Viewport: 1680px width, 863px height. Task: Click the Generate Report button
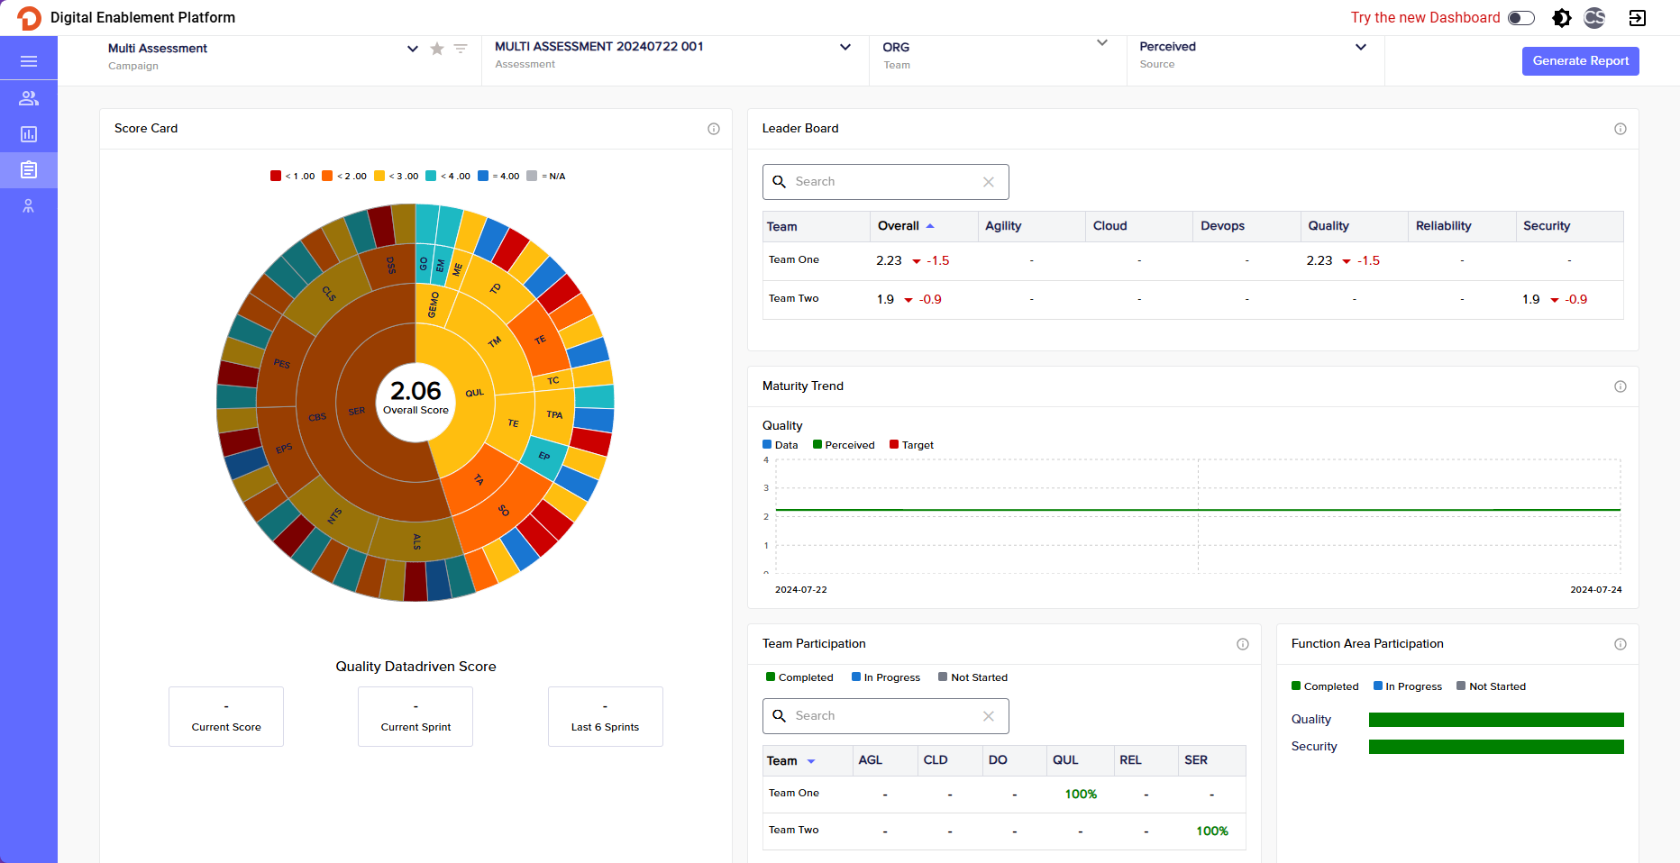[1580, 60]
